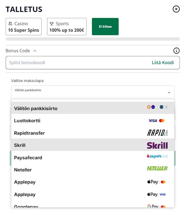
Task: Click the Visa icon next to Luottokortti
Action: (x=152, y=121)
